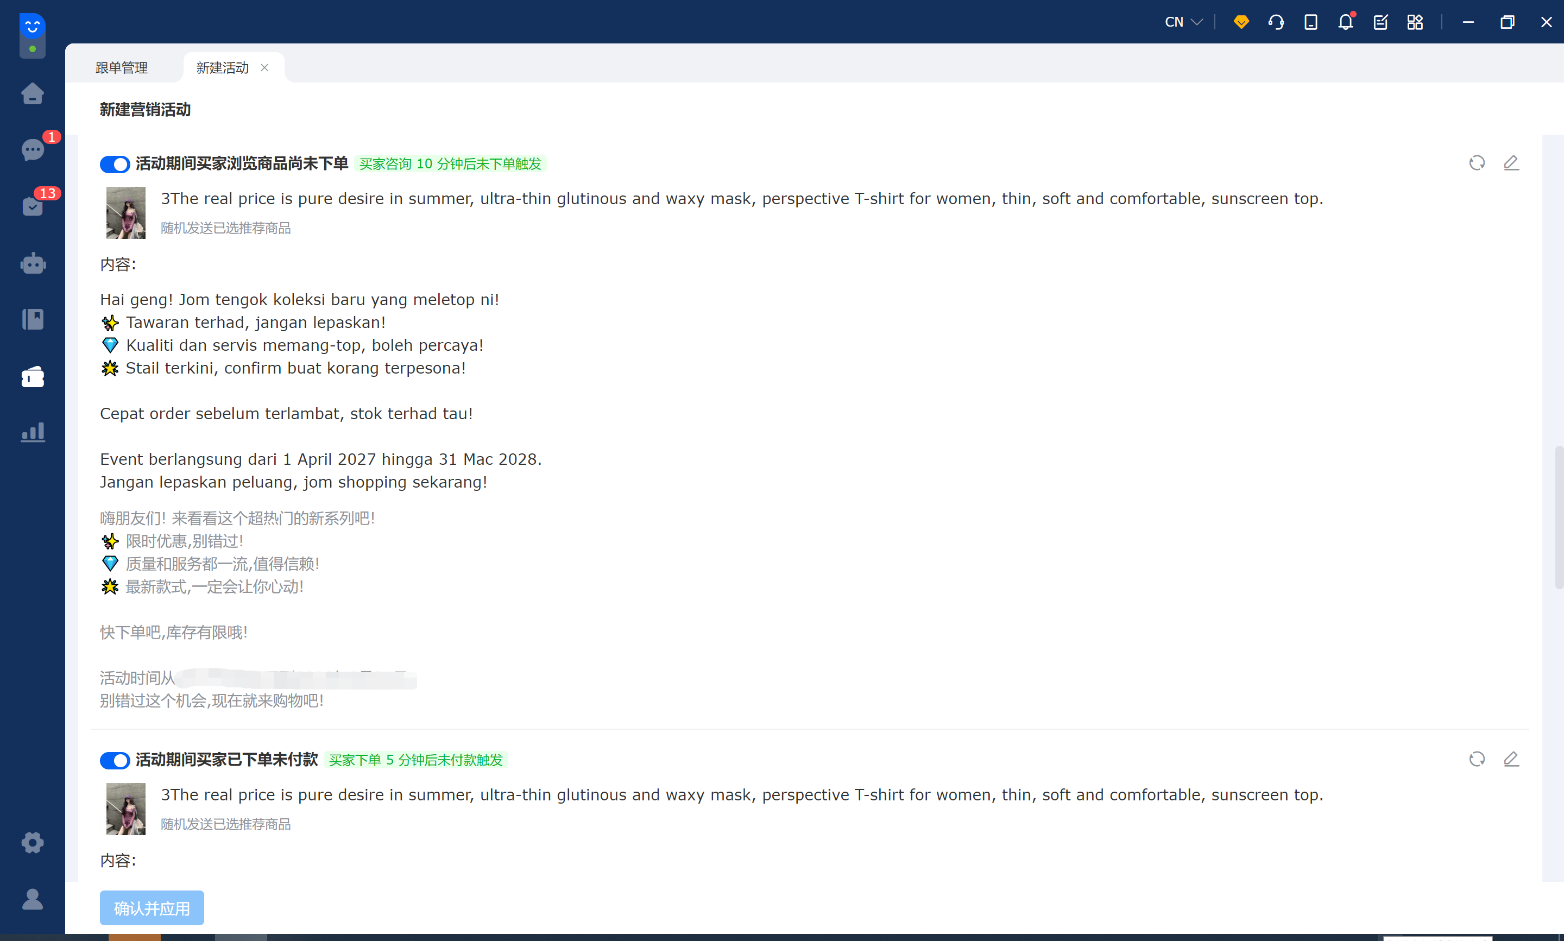Open settings gear in sidebar

pyautogui.click(x=33, y=842)
